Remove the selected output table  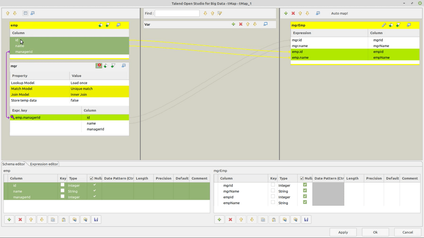tap(293, 13)
